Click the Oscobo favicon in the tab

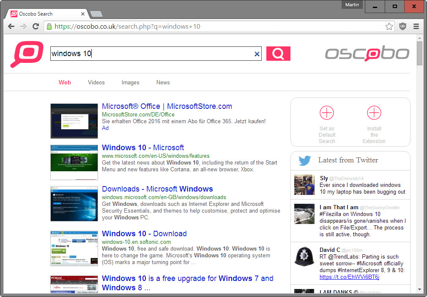pos(14,14)
